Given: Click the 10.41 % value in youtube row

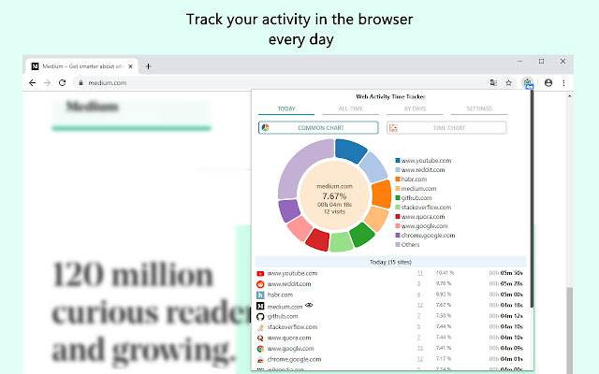Looking at the screenshot, I should [x=445, y=273].
